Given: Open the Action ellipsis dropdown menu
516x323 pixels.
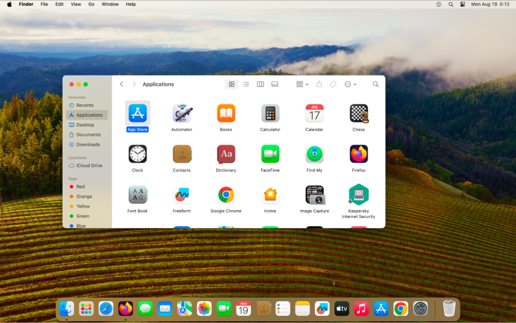Looking at the screenshot, I should pyautogui.click(x=350, y=84).
